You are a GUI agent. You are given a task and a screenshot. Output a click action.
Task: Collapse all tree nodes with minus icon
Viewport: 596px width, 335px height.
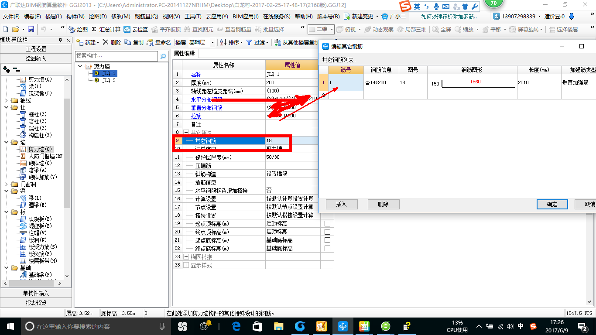pyautogui.click(x=16, y=69)
